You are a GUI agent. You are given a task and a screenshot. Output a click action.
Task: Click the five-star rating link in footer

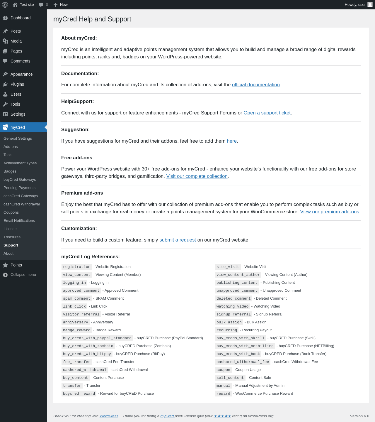(x=222, y=416)
